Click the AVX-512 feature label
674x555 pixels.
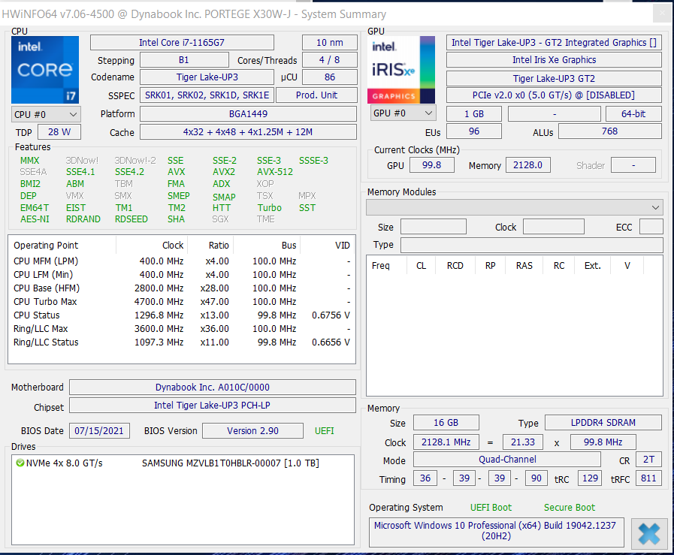275,172
